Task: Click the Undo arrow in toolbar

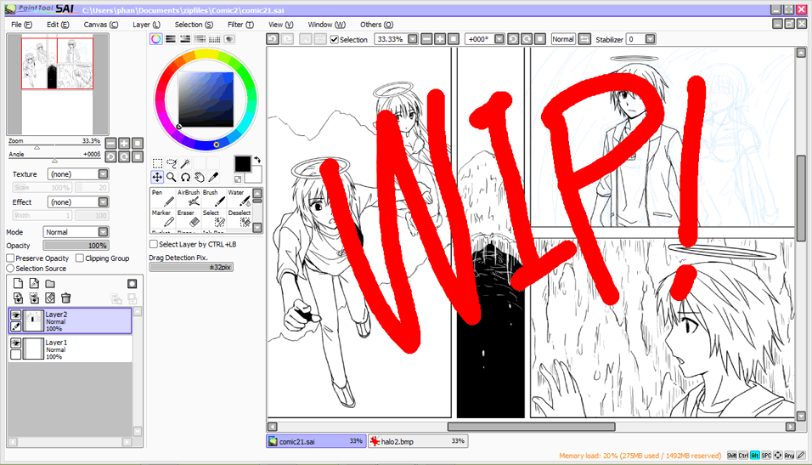Action: coord(273,39)
